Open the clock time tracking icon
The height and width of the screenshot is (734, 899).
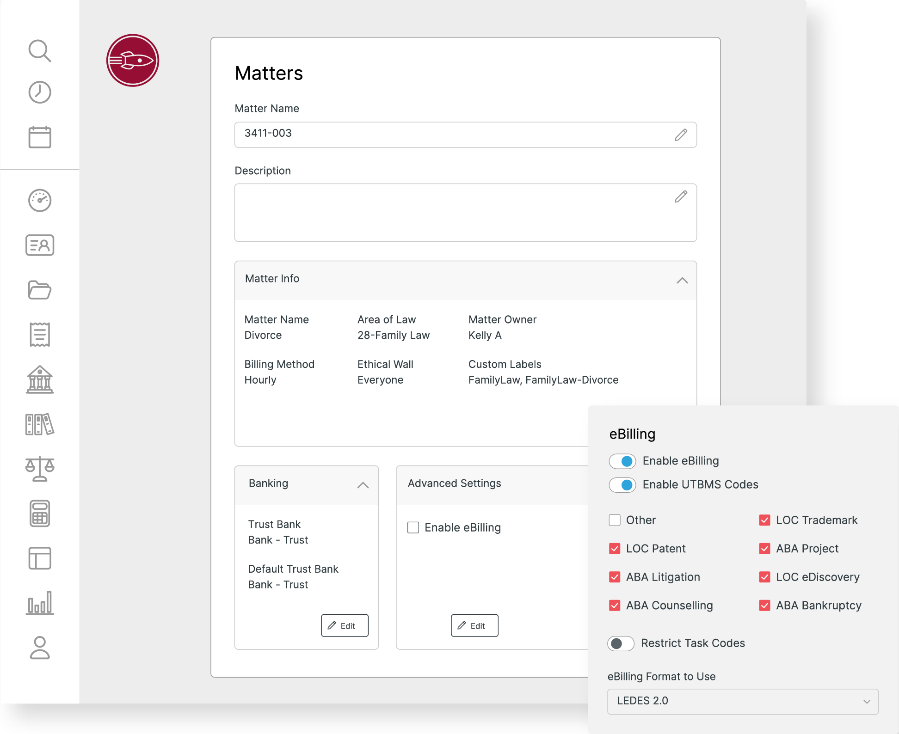click(40, 92)
